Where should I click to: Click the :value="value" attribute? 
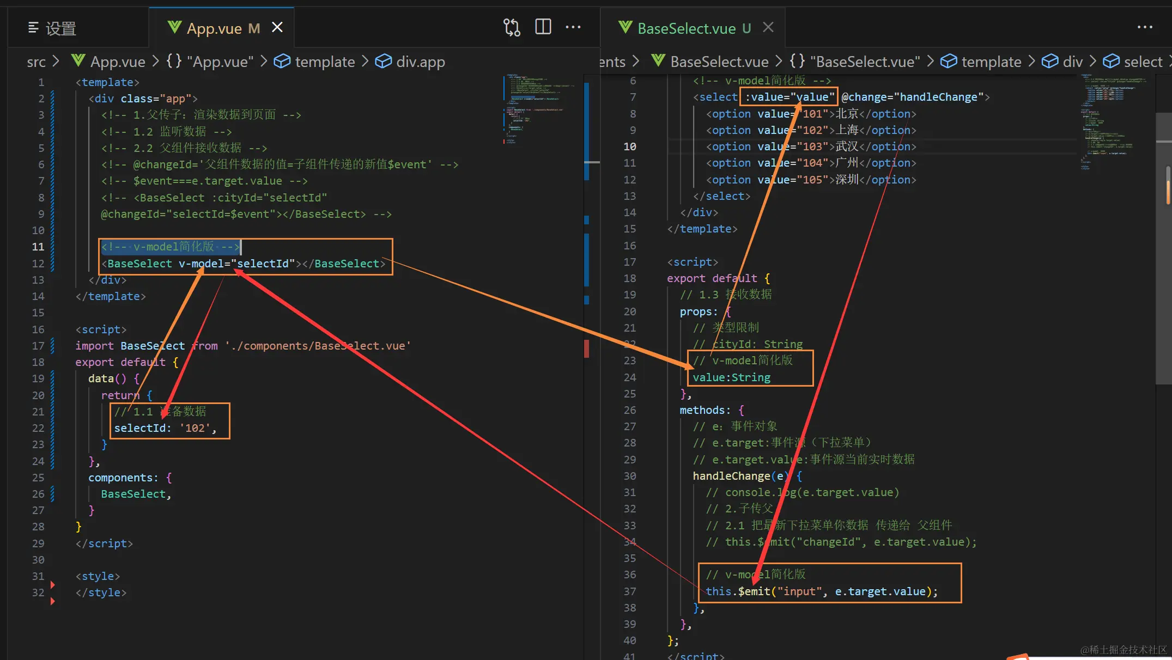tap(790, 97)
